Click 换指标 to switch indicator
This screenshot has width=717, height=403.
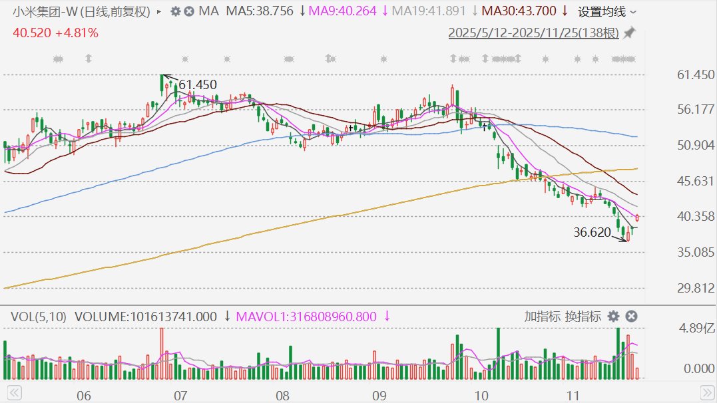[583, 317]
